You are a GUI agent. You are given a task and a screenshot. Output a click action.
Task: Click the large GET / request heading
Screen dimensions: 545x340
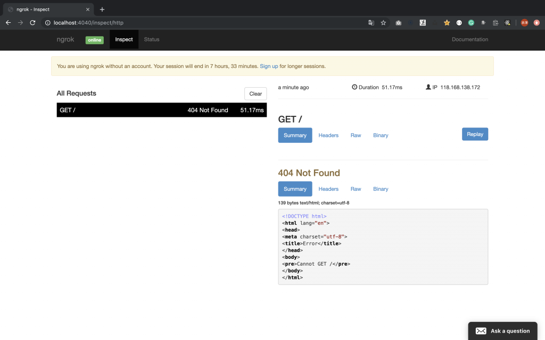click(290, 119)
